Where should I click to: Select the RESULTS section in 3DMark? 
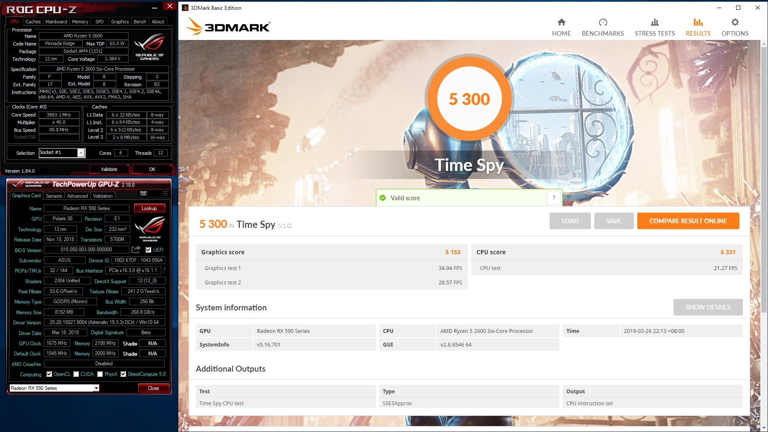click(698, 27)
